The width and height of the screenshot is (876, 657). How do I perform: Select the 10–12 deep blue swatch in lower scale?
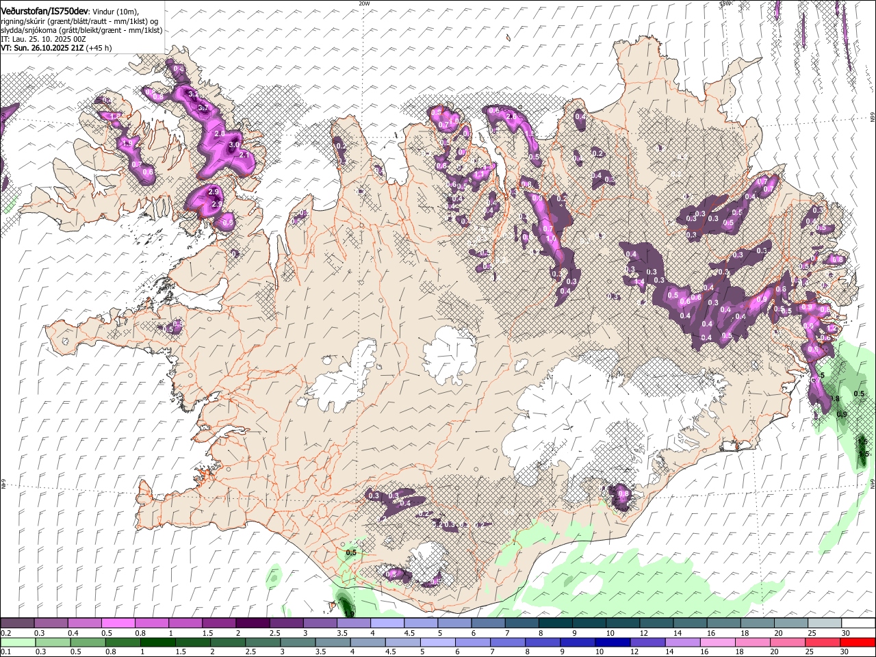(x=612, y=642)
